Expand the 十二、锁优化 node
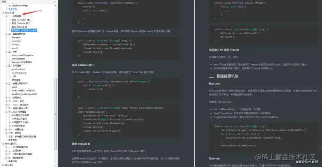The image size is (322, 167). click(x=7, y=133)
